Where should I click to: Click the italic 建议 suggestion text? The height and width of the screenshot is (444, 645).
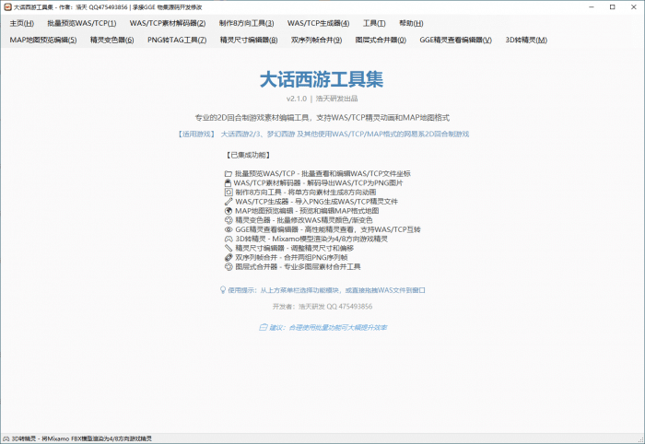pos(328,328)
